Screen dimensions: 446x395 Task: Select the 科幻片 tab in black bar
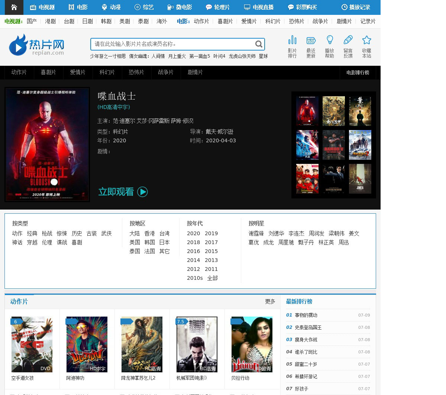click(x=107, y=72)
